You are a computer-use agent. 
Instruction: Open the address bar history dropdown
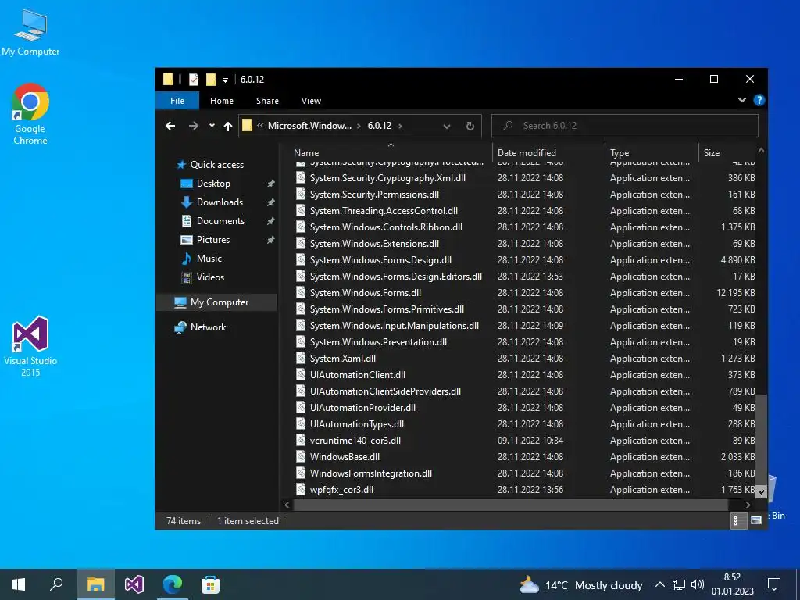tap(446, 126)
